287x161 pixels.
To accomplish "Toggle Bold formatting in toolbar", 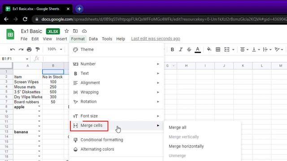I will (x=172, y=50).
